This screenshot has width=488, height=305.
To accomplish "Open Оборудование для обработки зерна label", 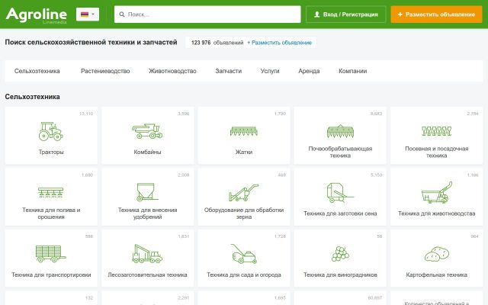I will (244, 213).
